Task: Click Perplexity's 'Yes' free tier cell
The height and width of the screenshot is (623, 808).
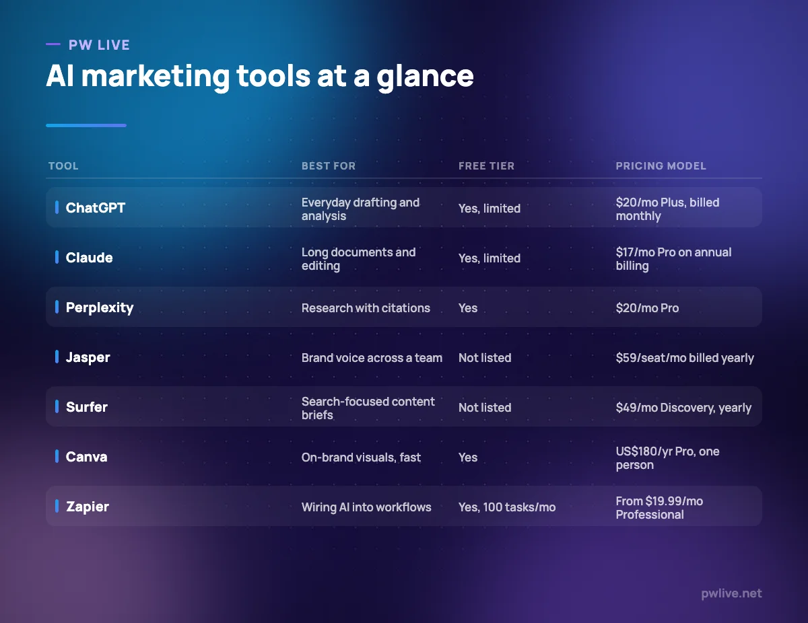Action: [468, 308]
